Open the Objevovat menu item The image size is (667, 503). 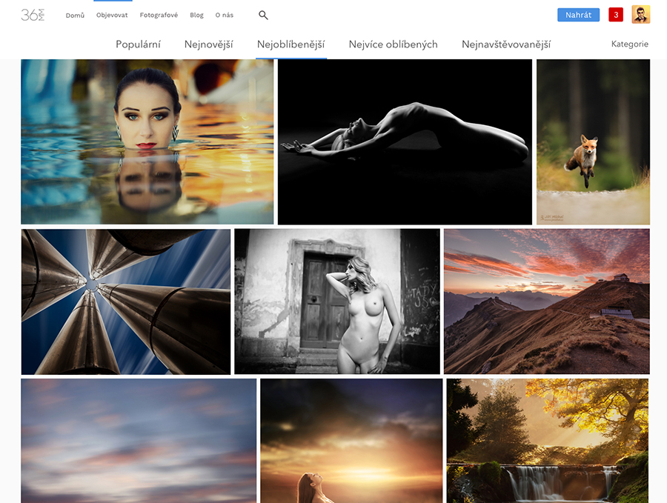click(x=112, y=16)
